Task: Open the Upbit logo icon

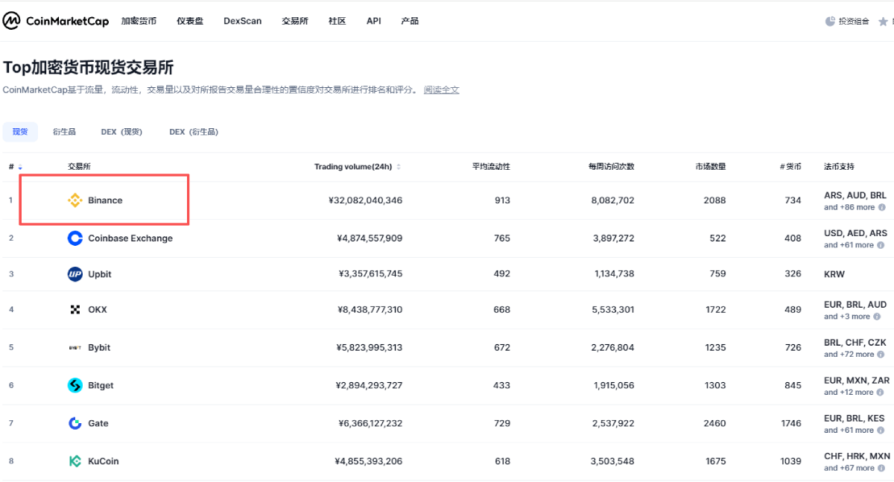Action: (74, 274)
